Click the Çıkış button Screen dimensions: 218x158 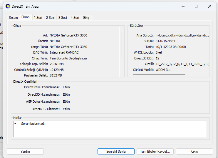click(194, 152)
